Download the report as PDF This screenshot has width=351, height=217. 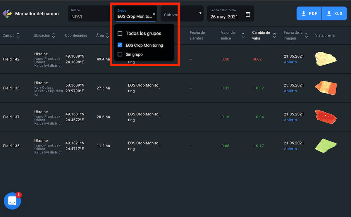(309, 13)
